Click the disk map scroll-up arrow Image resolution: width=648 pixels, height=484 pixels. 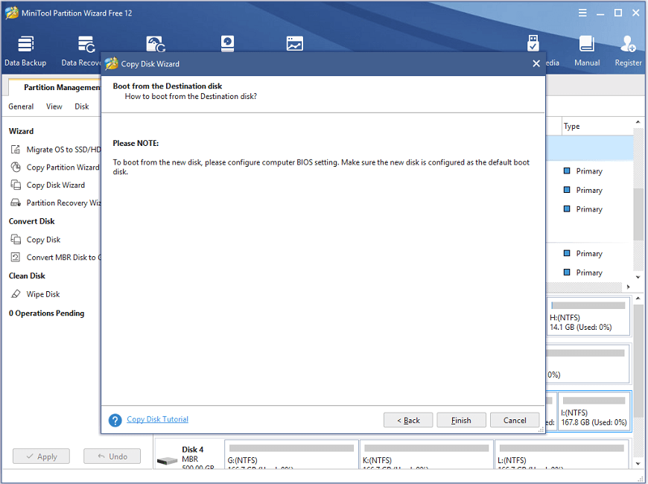[x=638, y=298]
